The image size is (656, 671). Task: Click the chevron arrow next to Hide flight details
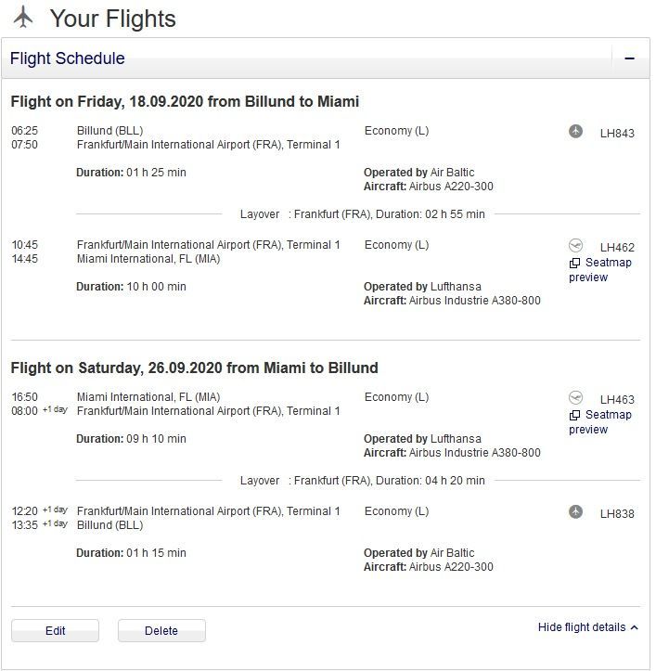tap(635, 628)
